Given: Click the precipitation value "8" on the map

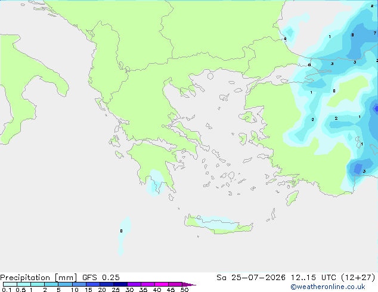Looking at the screenshot, I should 352,35.
